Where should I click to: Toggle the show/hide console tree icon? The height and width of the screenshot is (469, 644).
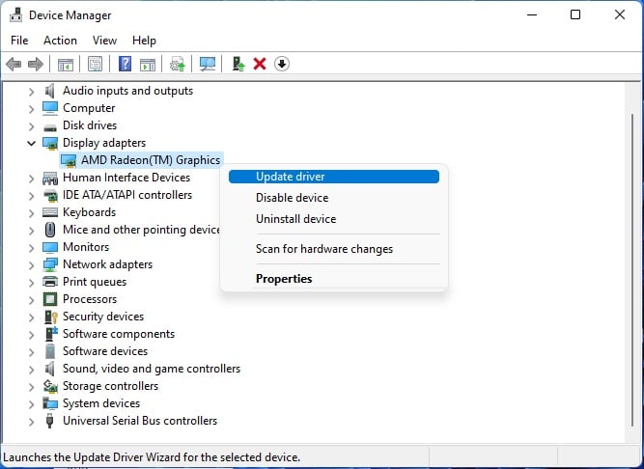click(66, 65)
